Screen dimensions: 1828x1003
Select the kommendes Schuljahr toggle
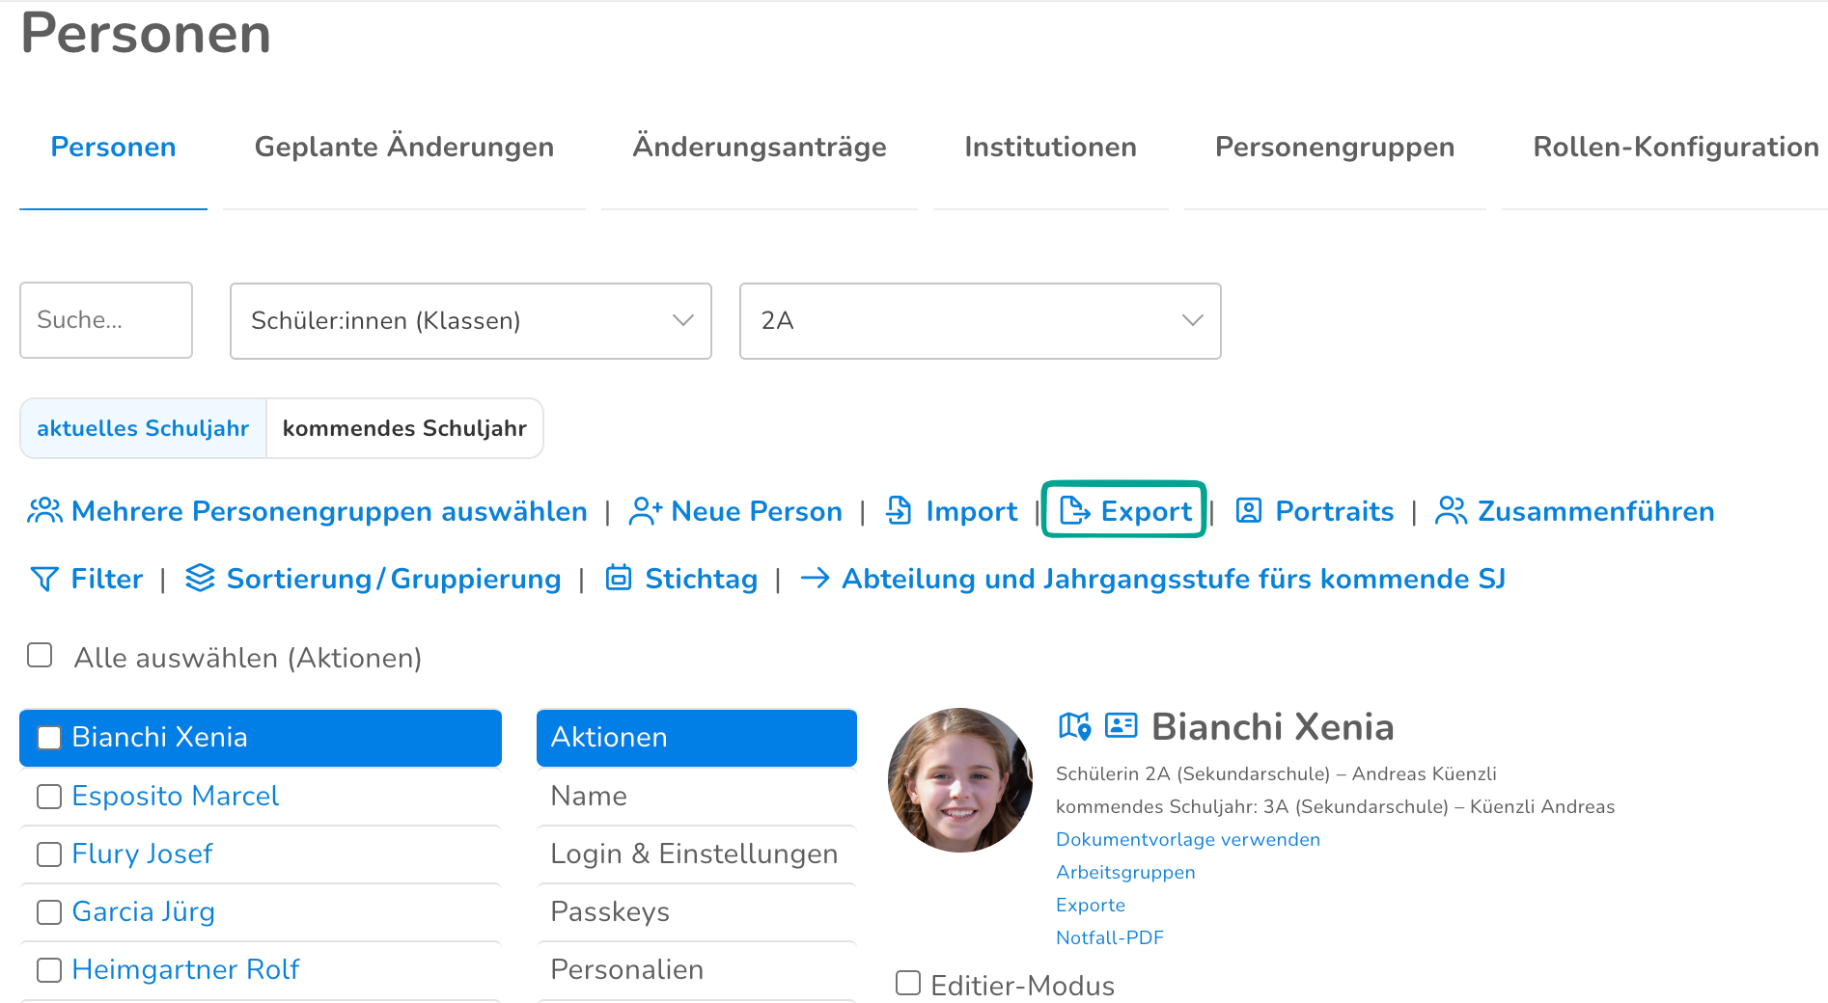[x=404, y=428]
